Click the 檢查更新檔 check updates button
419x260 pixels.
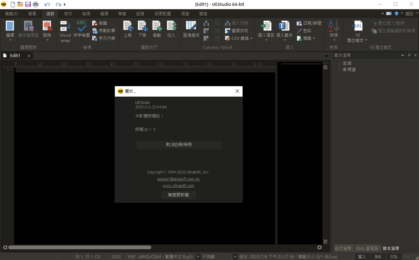(x=179, y=195)
